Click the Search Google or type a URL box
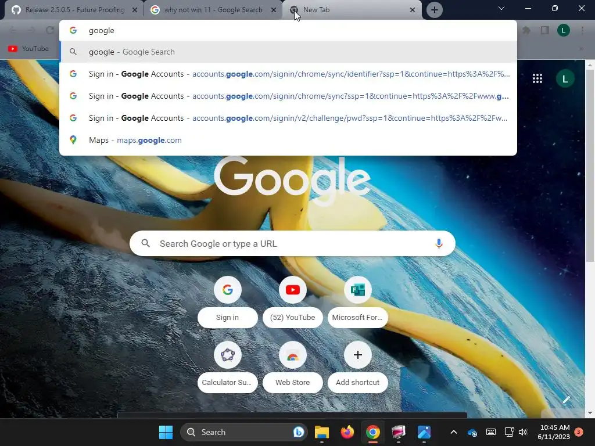 click(x=292, y=243)
